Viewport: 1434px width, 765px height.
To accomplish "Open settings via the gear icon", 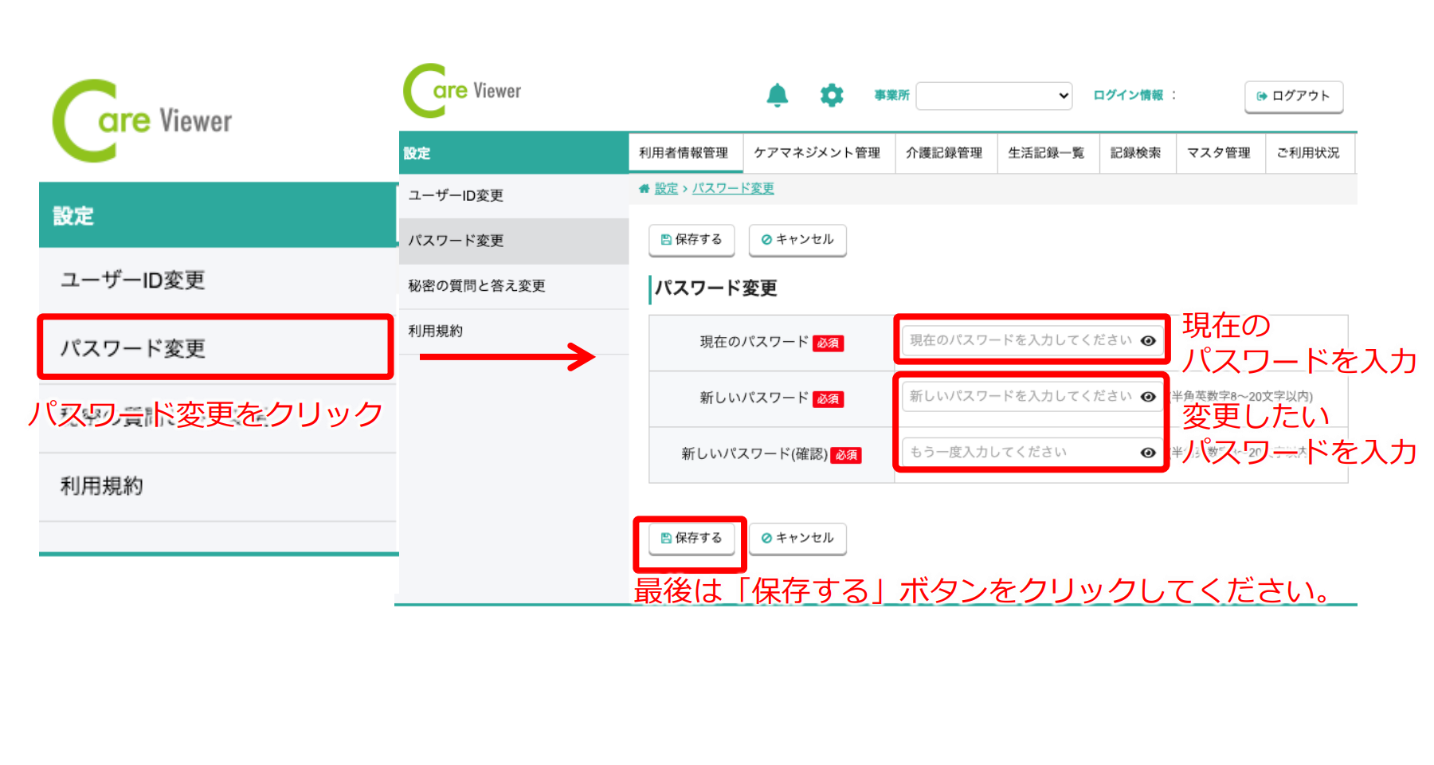I will (x=831, y=95).
